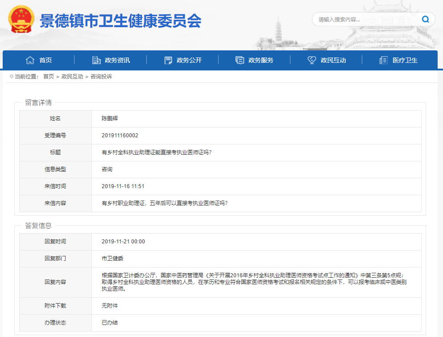Click the house icon for 首页

[30, 60]
